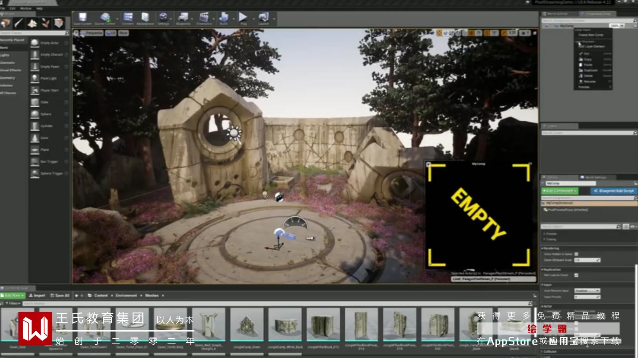
Task: Choose Delete in the context menu
Action: 588,76
